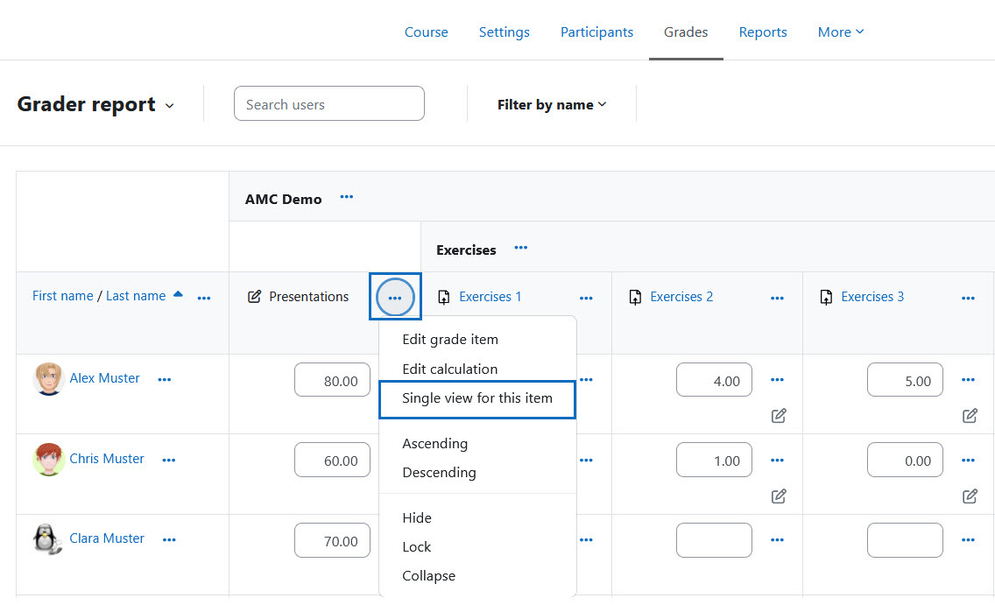Click Clara Muster's empty Exercises 3 grade field

tap(906, 540)
